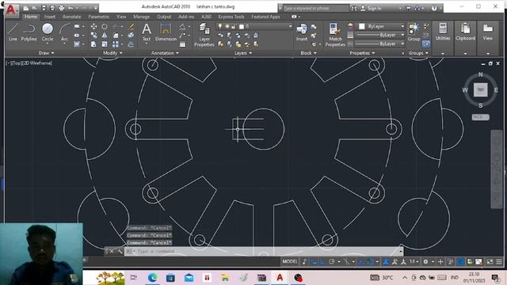Switch to the Output ribbon tab

tap(164, 17)
